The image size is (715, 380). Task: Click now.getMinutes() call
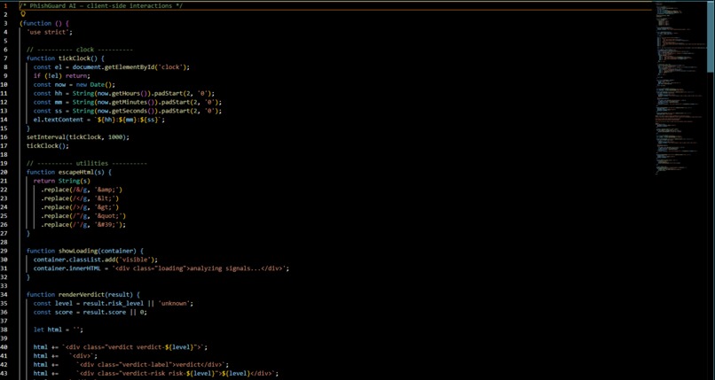[x=123, y=102]
